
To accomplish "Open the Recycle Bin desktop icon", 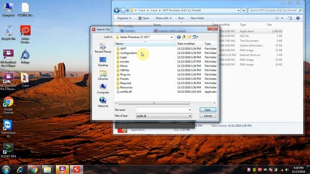I will [x=8, y=33].
